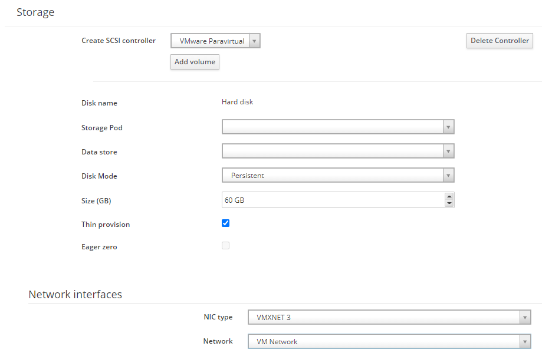
Task: Open the empty Storage Pod combo box
Action: click(338, 127)
